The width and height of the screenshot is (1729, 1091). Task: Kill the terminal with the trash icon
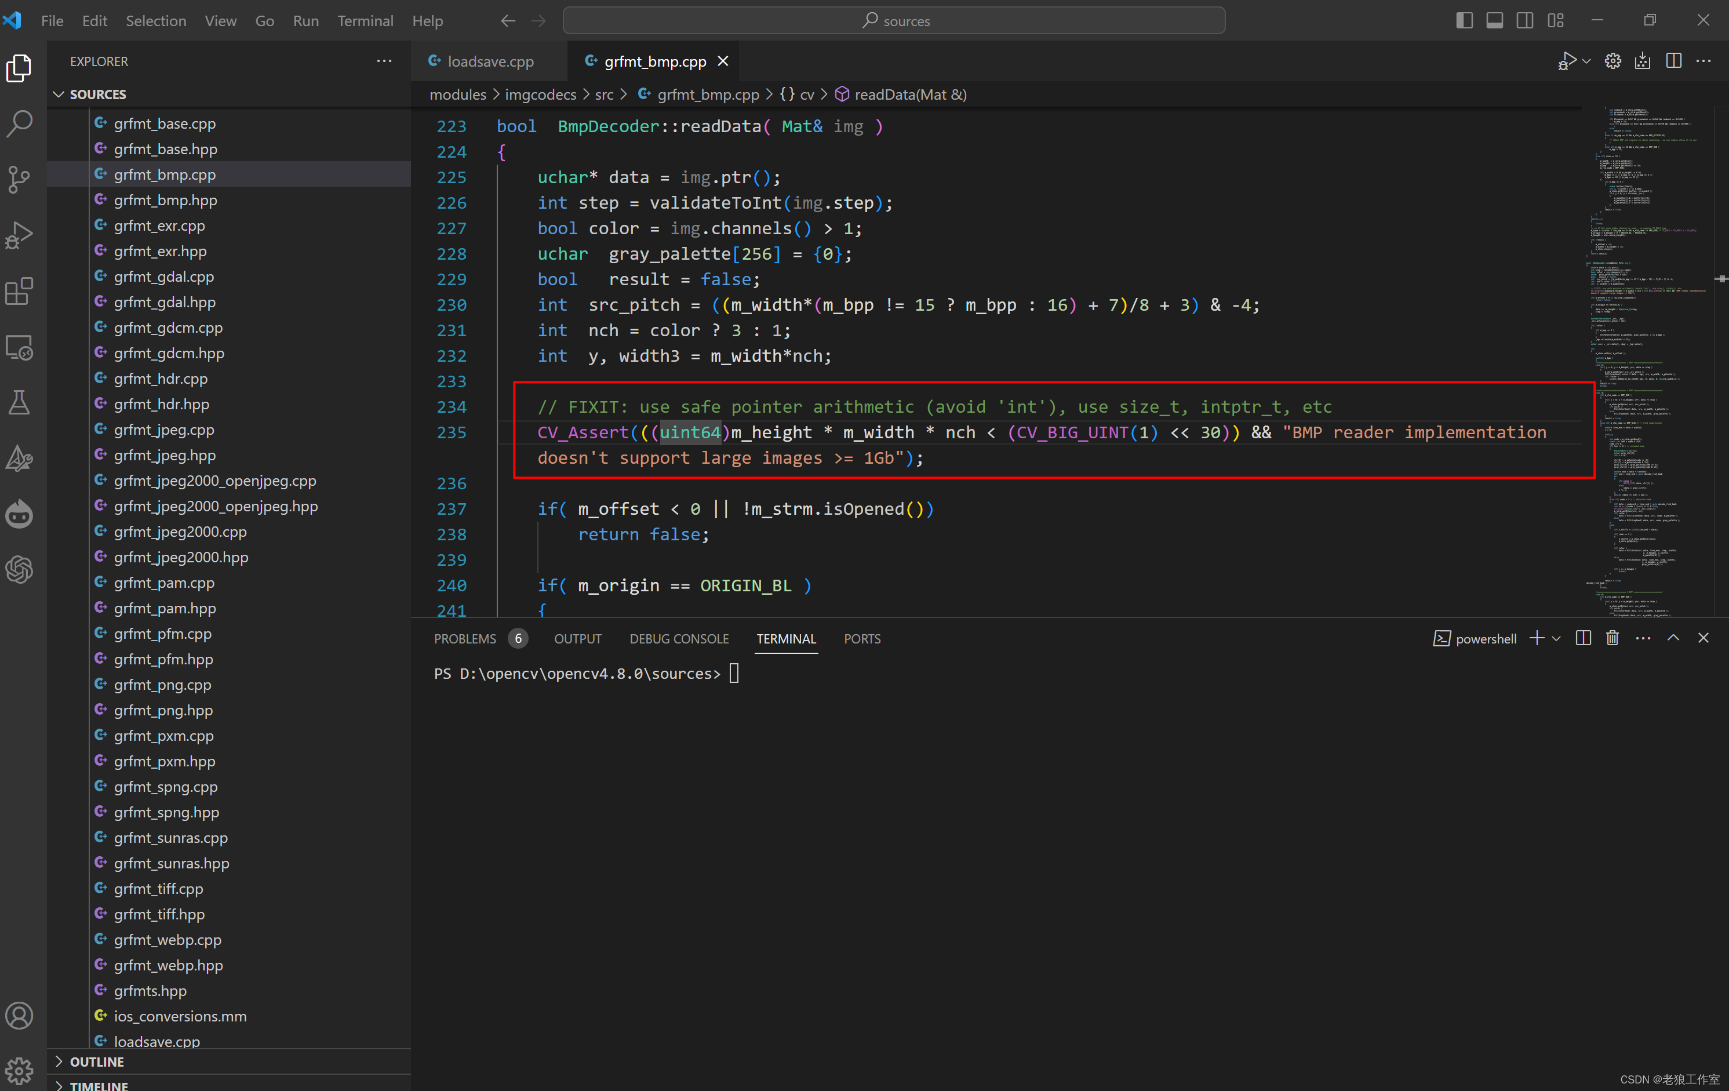point(1612,638)
